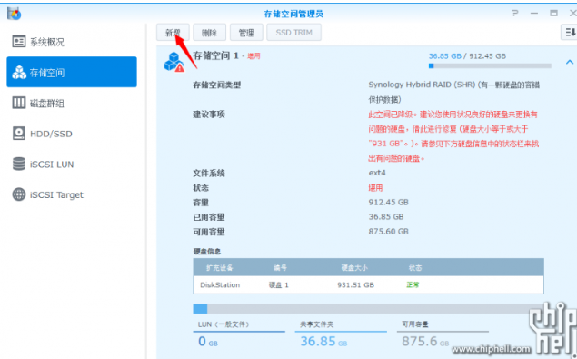577x359 pixels.
Task: Click the 磁盘群组 sidebar icon
Action: 19,103
